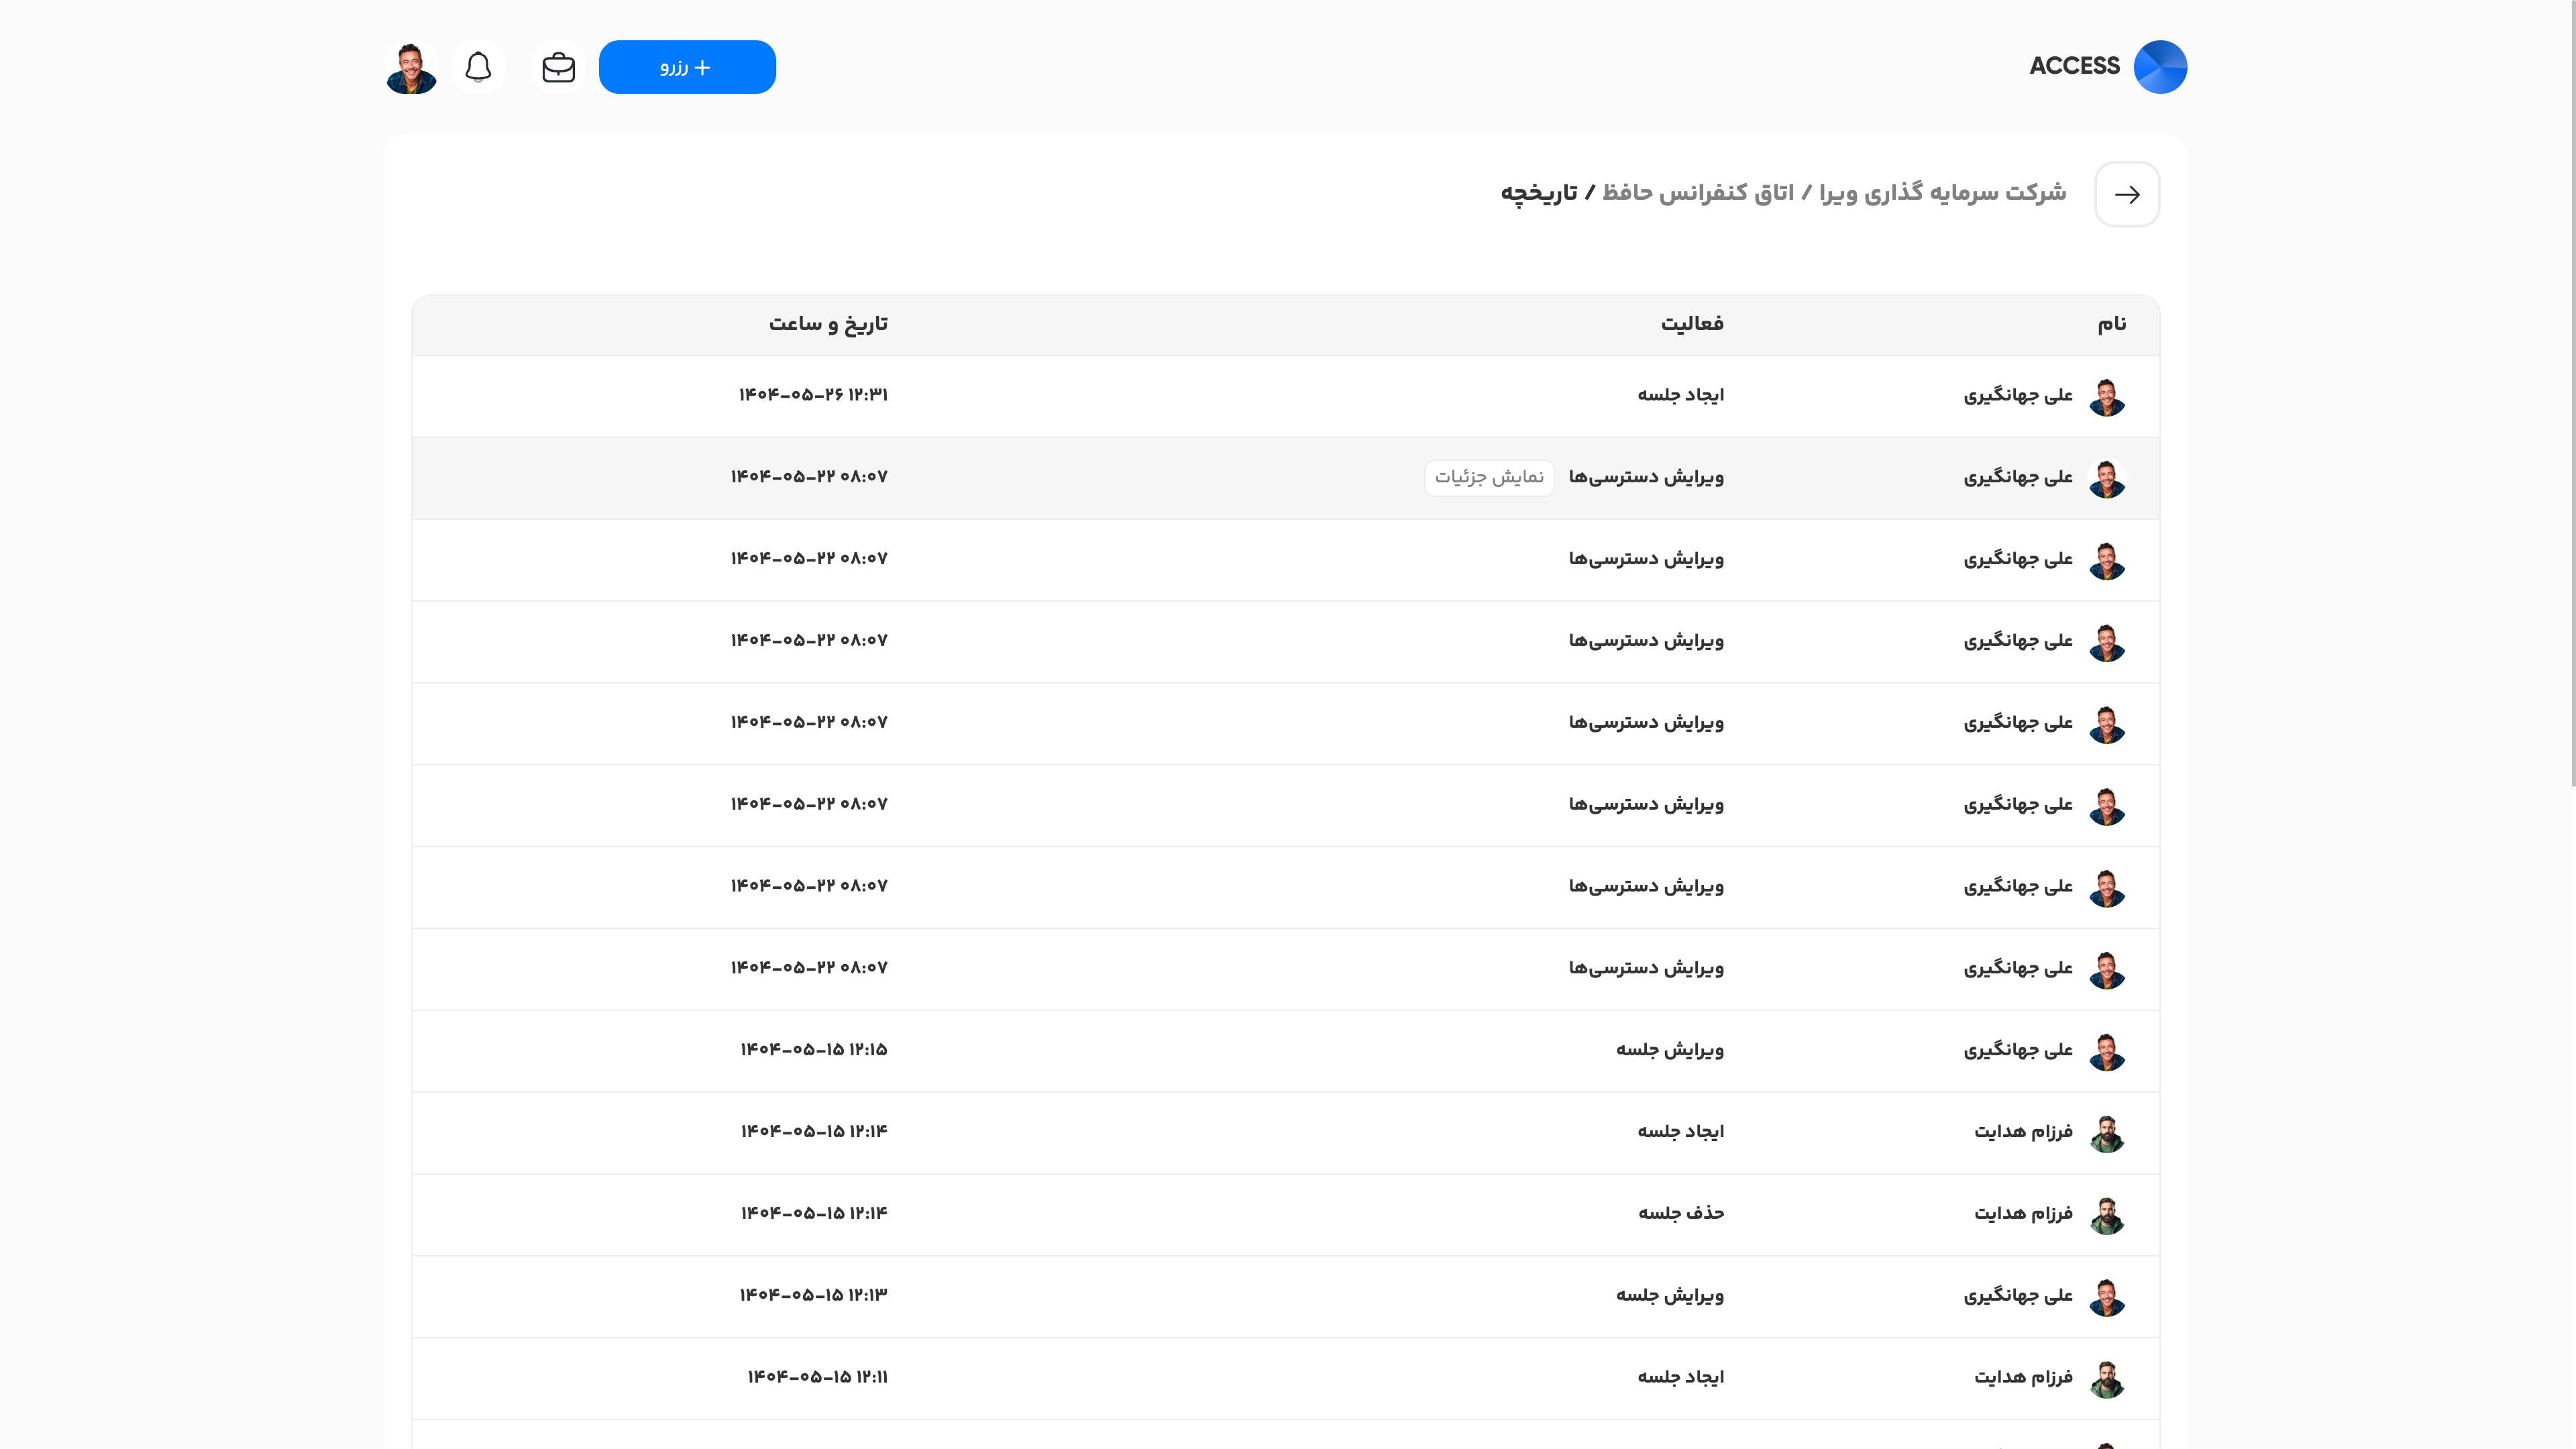Click the notification bell icon
Screen dimensions: 2576x1449
(478, 67)
